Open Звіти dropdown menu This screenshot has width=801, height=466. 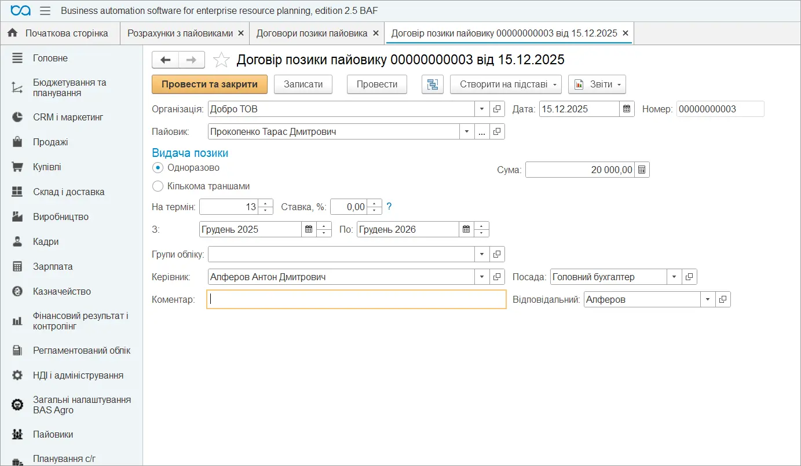[x=597, y=84]
